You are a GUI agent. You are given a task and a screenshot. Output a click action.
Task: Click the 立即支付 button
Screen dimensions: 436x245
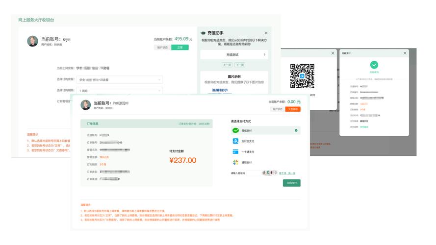pyautogui.click(x=291, y=183)
